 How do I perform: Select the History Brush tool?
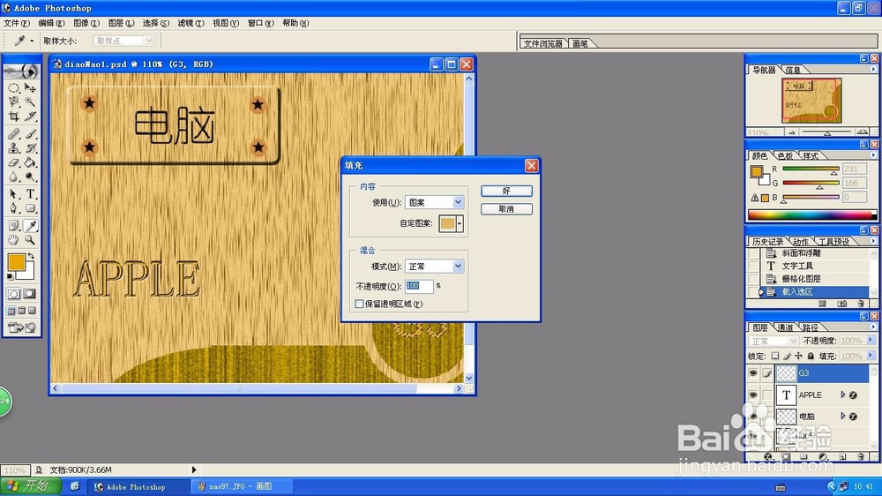30,148
